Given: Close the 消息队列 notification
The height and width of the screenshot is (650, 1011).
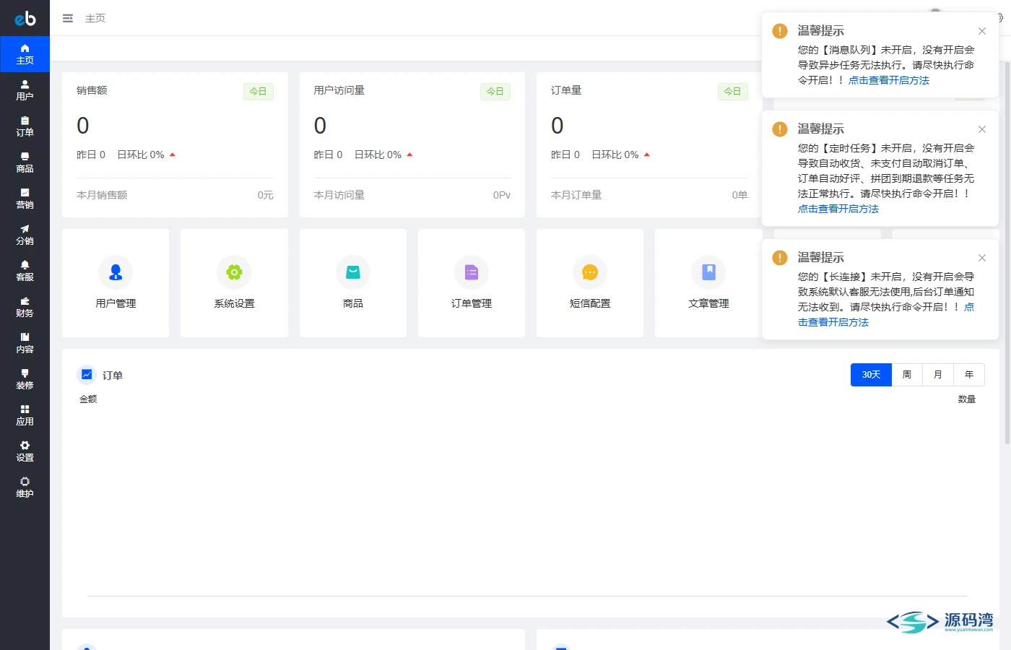Looking at the screenshot, I should pos(982,31).
